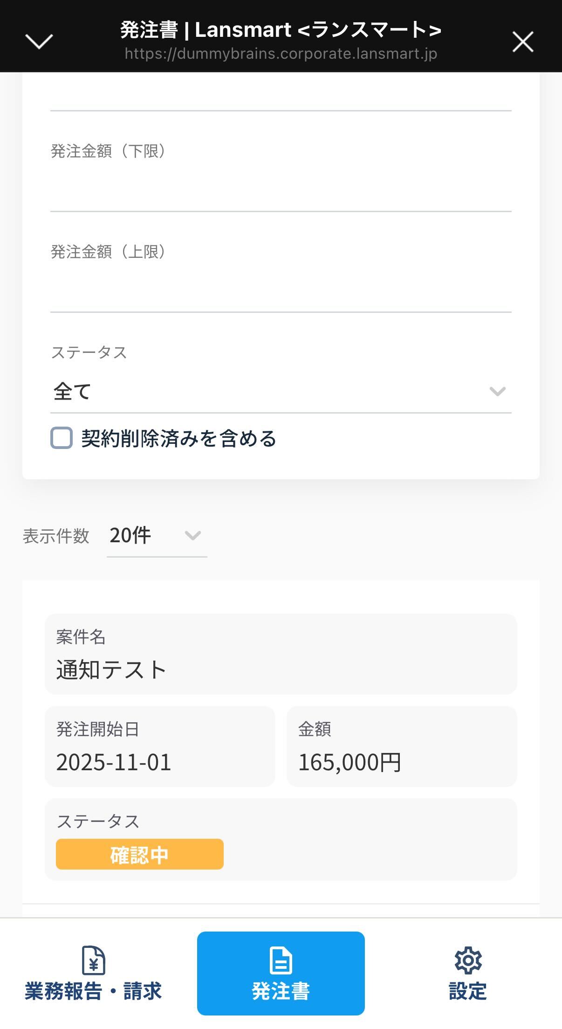Tap the settings gear icon

click(468, 960)
